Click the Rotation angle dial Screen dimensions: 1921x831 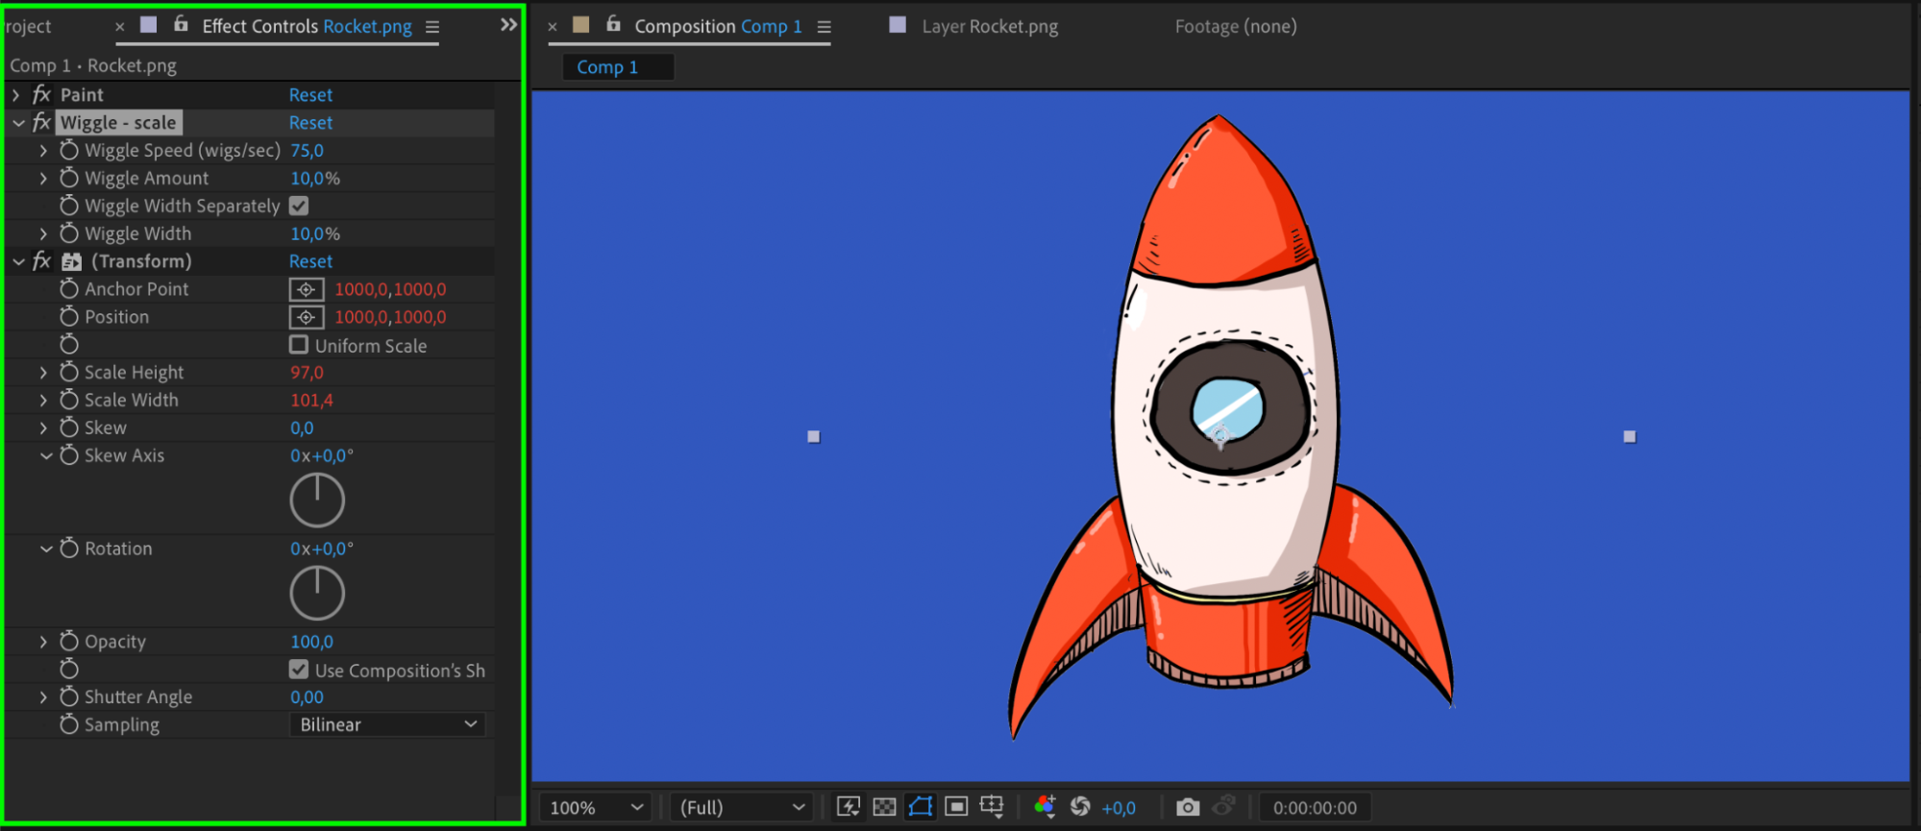317,593
